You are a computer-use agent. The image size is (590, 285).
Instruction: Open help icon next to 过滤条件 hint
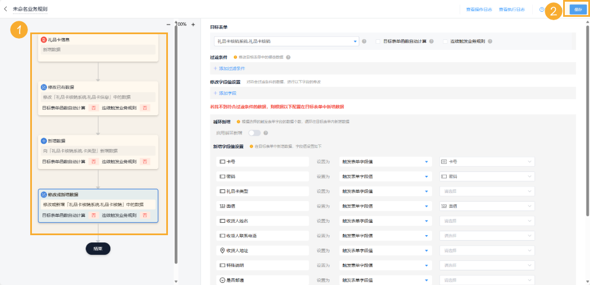tap(288, 57)
